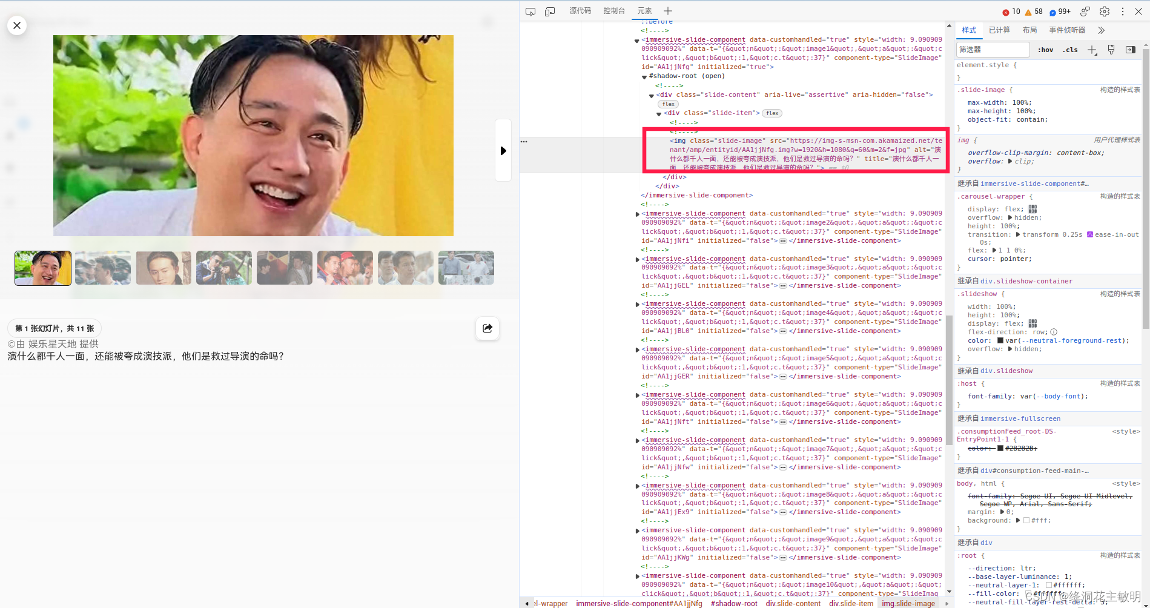Screen dimensions: 1150x608
Task: Open flexbox editor icon for .slideshow display
Action: (x=1033, y=324)
